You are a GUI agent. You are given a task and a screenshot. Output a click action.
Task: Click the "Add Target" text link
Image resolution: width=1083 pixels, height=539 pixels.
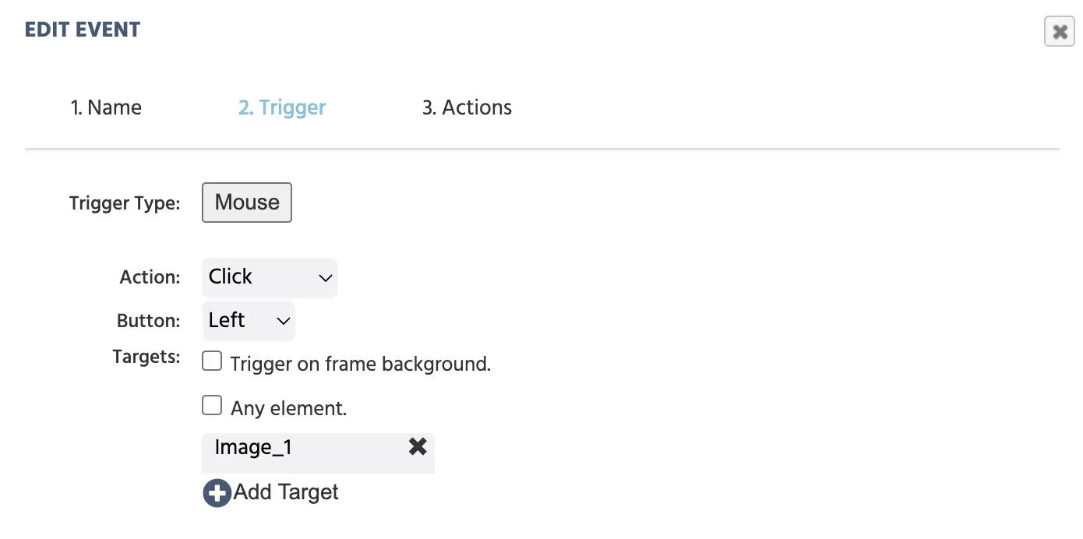click(286, 492)
